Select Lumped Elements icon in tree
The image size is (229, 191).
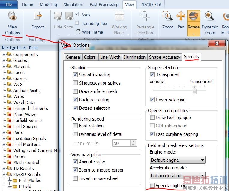[9, 109]
